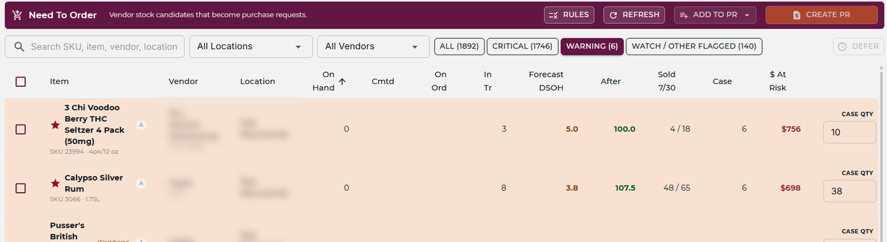Sort by the Sold 7/30 column header
Viewport: 887px width, 242px height.
point(667,81)
